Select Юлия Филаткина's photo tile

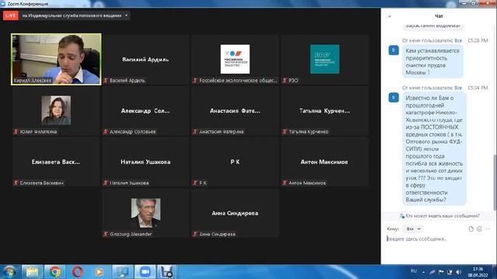point(56,110)
